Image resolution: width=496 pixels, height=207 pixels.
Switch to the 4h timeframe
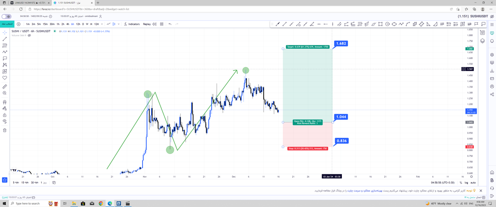67,24
